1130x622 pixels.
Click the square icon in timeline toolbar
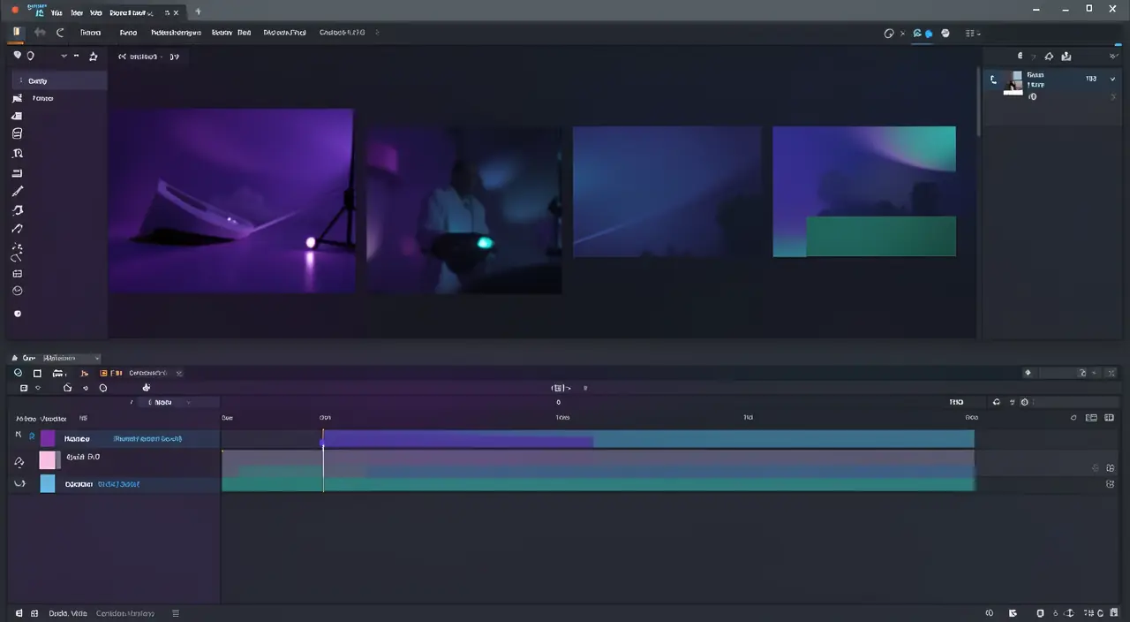(x=37, y=373)
